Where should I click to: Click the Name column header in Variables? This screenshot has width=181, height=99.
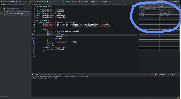coord(149,7)
